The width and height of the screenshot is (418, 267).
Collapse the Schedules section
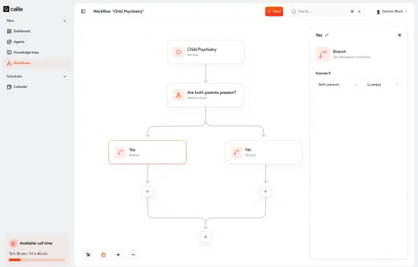65,77
